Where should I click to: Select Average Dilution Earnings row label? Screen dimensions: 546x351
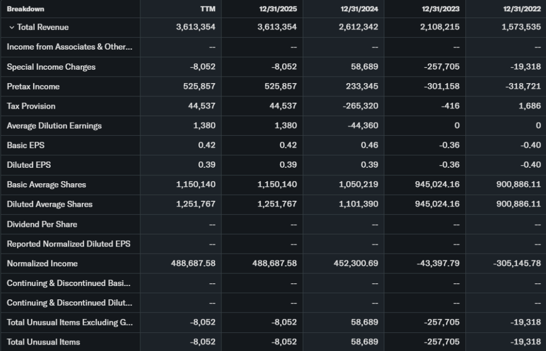tap(54, 126)
